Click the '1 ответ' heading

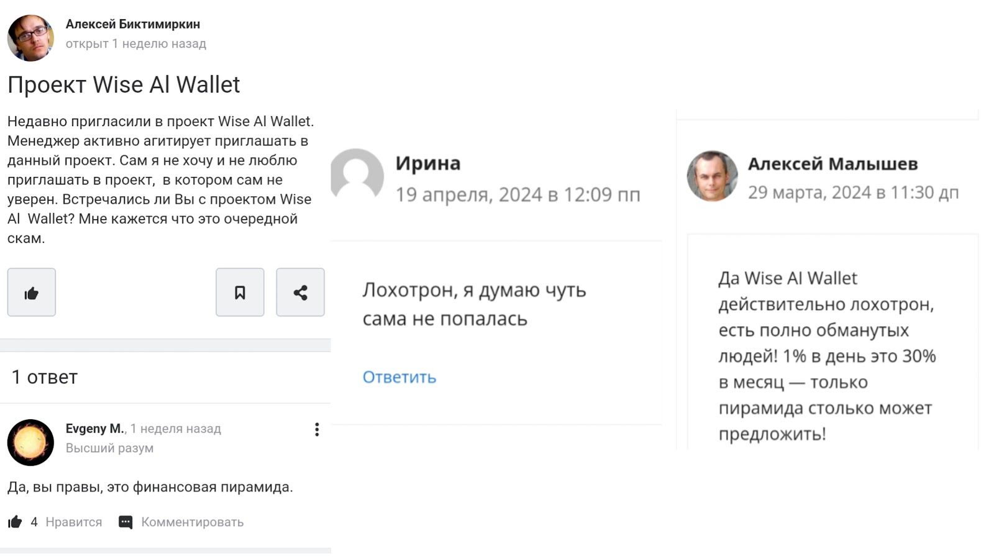(x=45, y=377)
